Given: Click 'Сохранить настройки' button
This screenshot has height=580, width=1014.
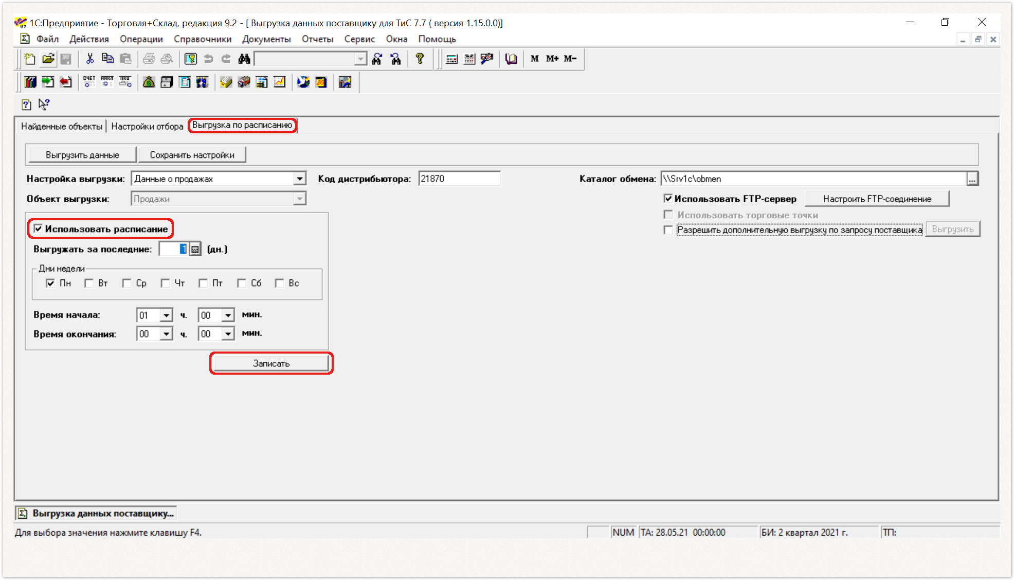Looking at the screenshot, I should coord(192,155).
